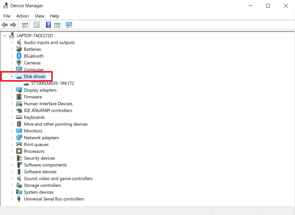Collapse the LAPTOP-7ADCLT2D root node
This screenshot has width=295, height=215.
pyautogui.click(x=4, y=35)
